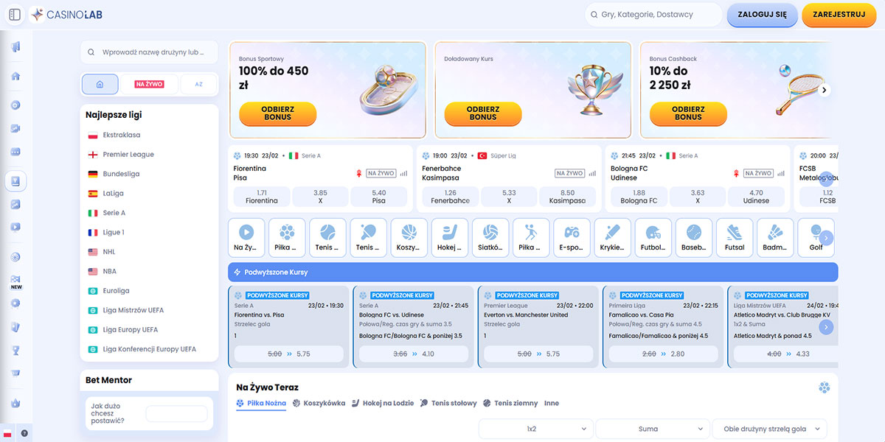Image resolution: width=885 pixels, height=442 pixels.
Task: Select the Tenis stołowy tab
Action: point(448,404)
